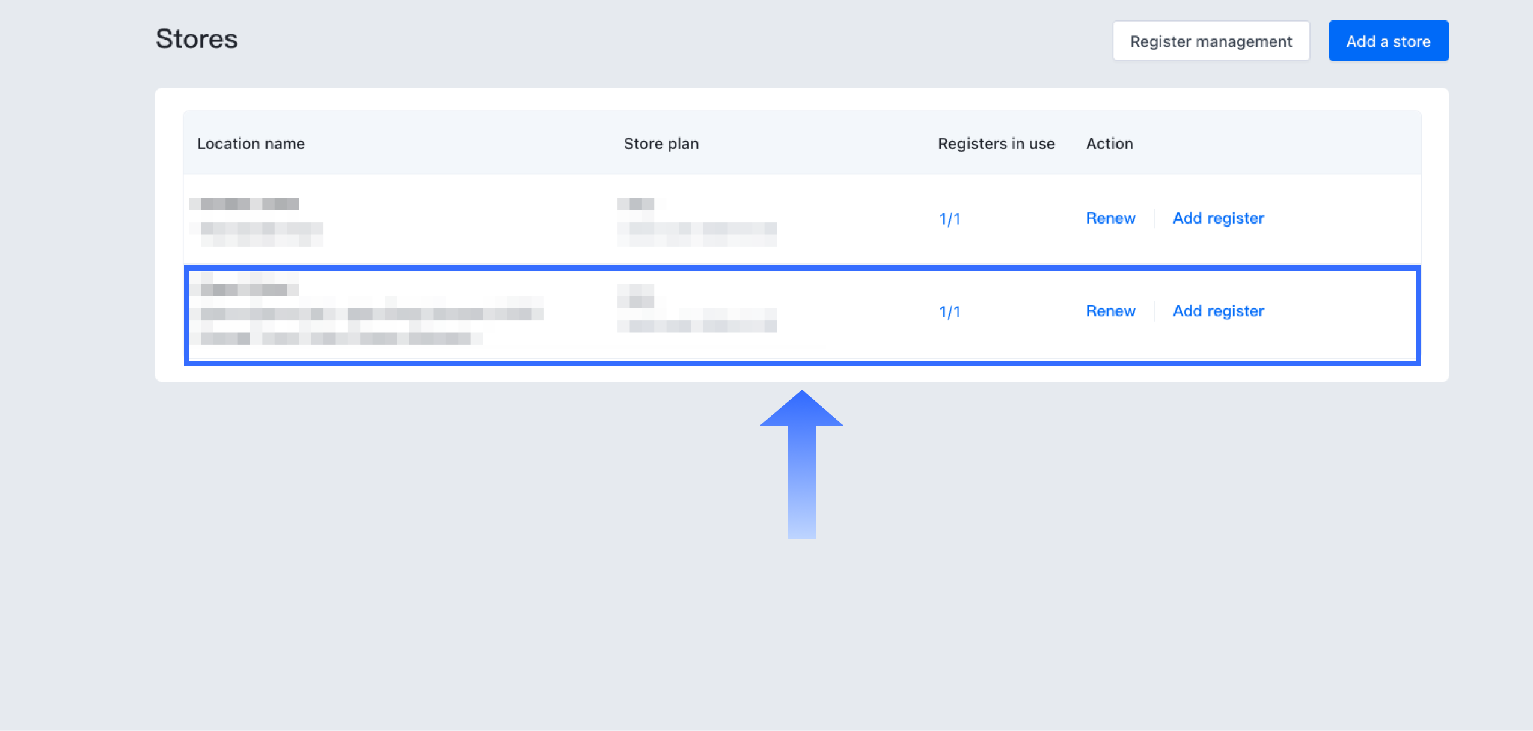Click Renew for the first store
1533x731 pixels.
point(1110,218)
